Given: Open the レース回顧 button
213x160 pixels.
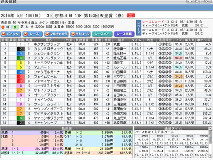Looking at the screenshot, I should (124, 34).
